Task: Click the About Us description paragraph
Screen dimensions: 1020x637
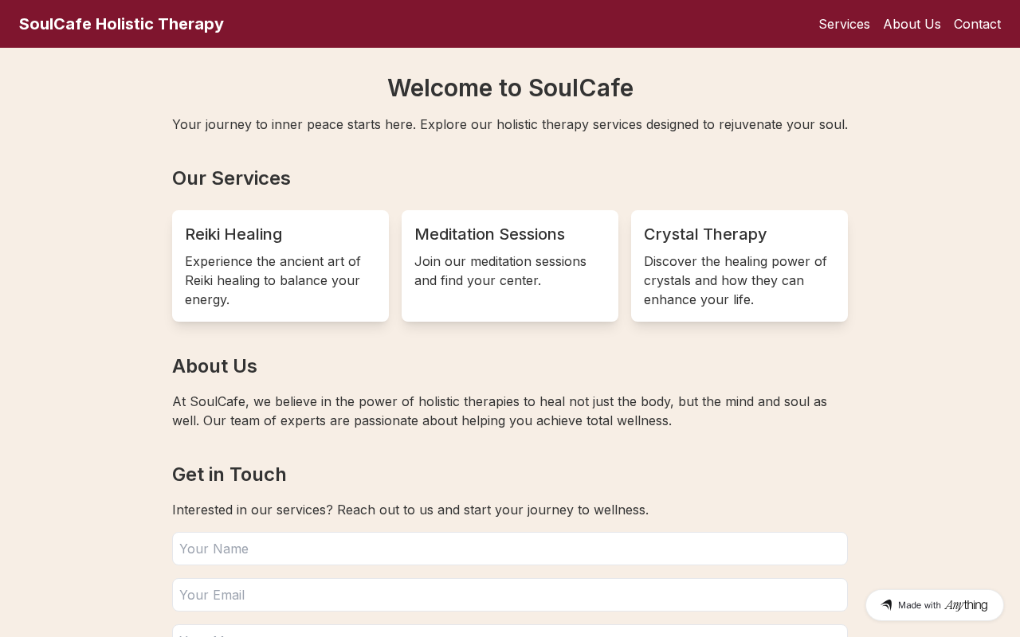Action: [x=500, y=411]
